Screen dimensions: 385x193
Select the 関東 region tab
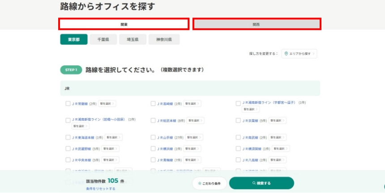tap(124, 24)
